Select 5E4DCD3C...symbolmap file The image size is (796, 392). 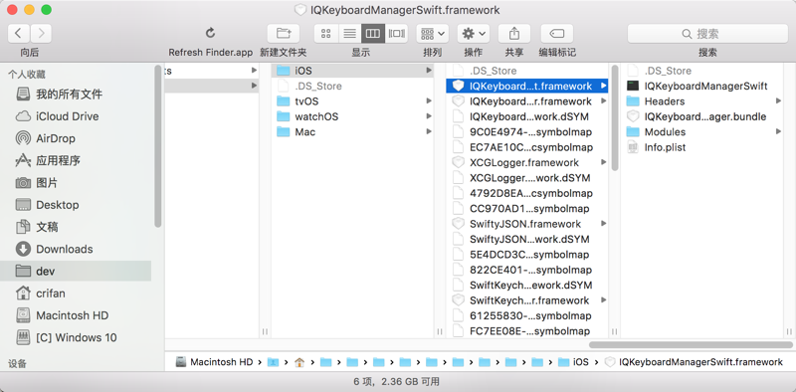point(527,255)
